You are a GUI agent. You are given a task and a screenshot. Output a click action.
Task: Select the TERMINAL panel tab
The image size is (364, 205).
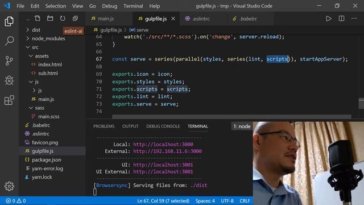198,126
